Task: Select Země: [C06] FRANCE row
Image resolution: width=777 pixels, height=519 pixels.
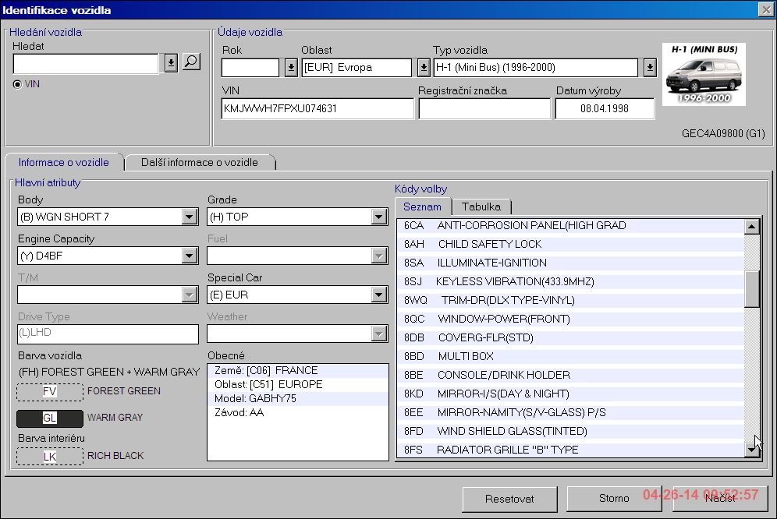Action: coord(298,370)
